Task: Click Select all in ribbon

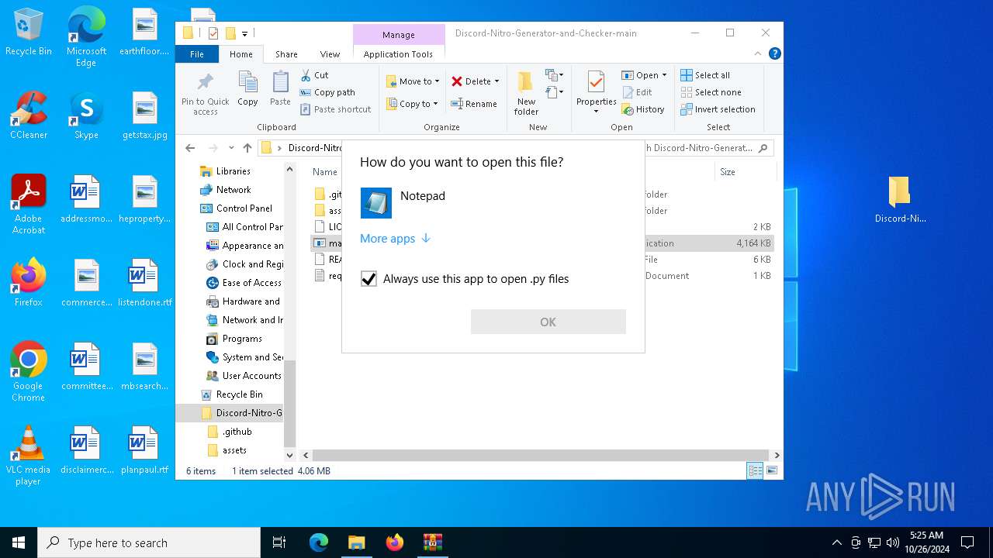Action: [x=705, y=75]
